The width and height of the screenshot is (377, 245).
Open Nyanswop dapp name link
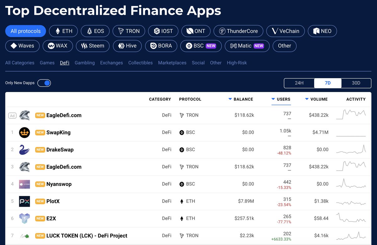(59, 184)
